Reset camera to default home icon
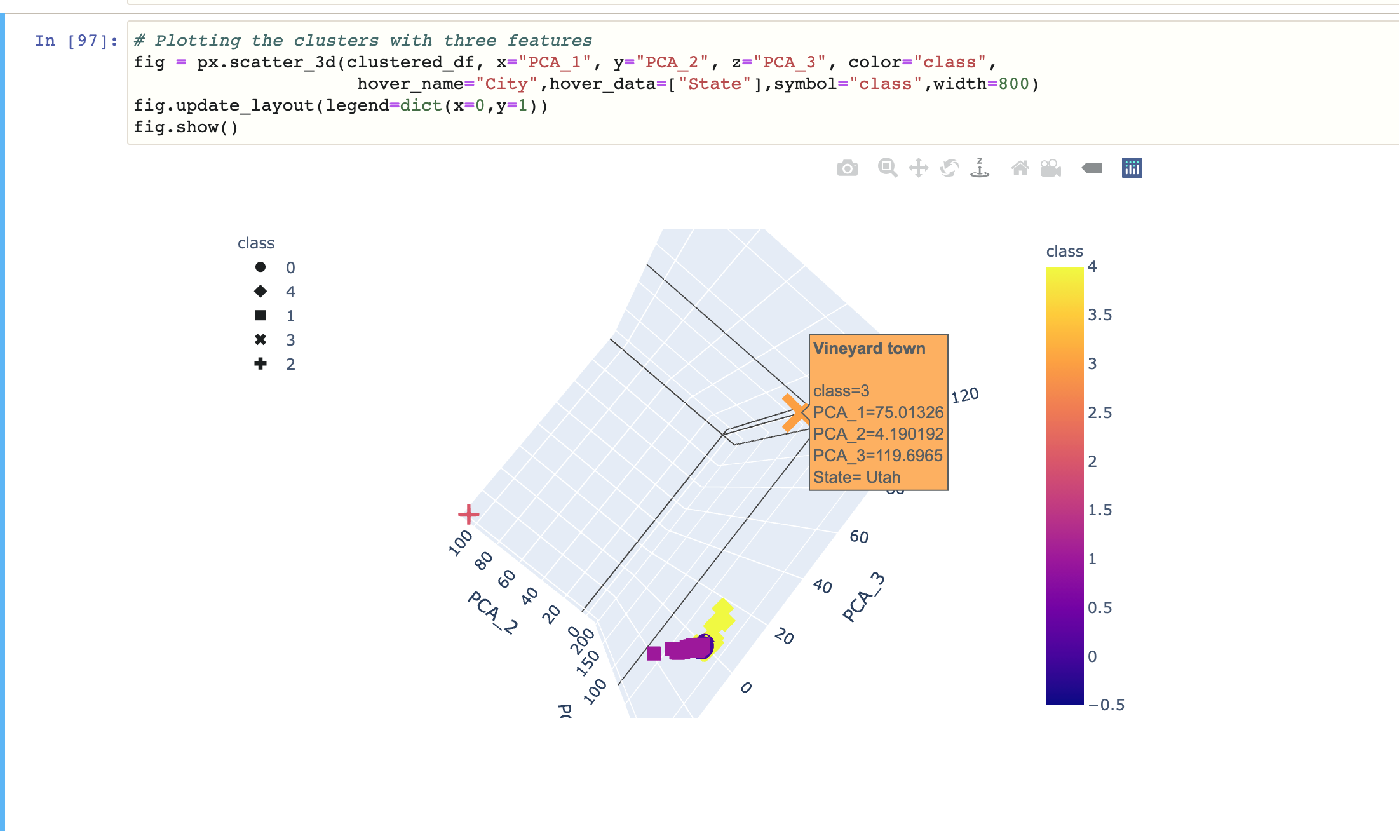The image size is (1399, 831). click(x=1020, y=168)
